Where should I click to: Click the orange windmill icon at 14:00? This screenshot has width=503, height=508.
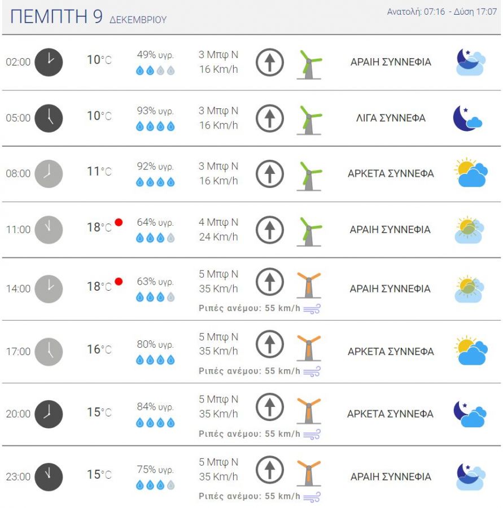pyautogui.click(x=309, y=284)
